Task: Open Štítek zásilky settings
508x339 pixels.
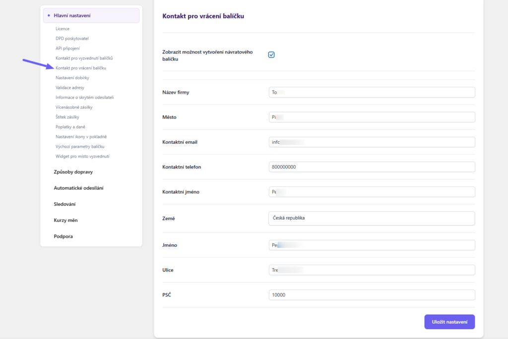Action: click(x=67, y=117)
